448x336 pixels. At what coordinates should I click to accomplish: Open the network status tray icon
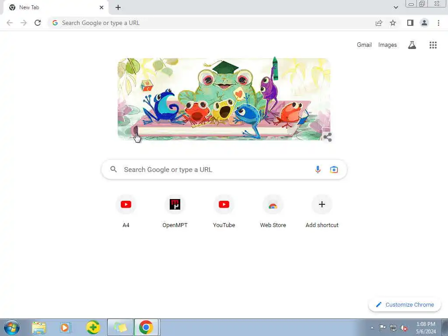click(x=393, y=328)
